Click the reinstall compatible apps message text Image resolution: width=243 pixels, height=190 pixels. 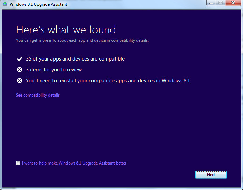(x=108, y=81)
